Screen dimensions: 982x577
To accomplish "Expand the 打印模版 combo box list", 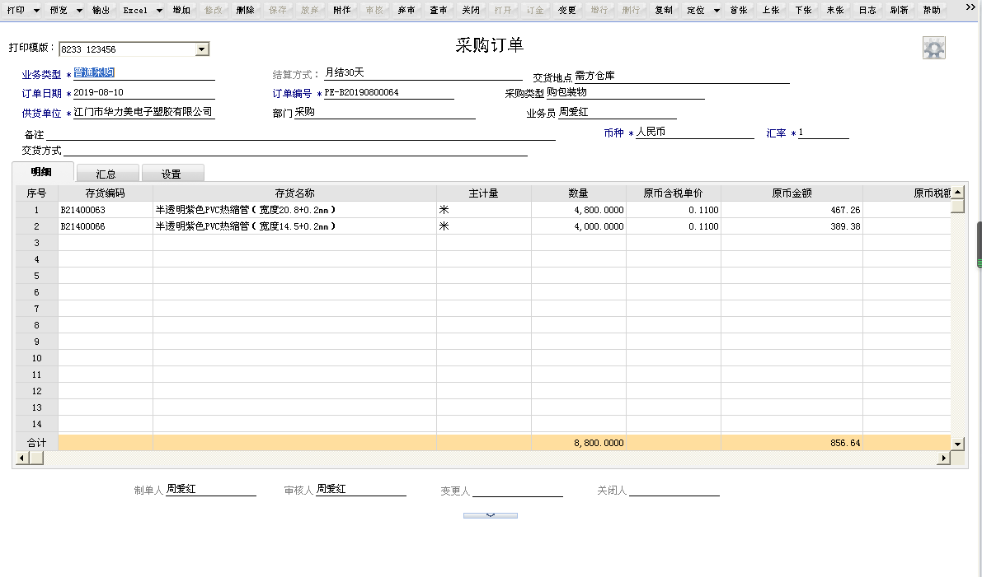I will (202, 49).
